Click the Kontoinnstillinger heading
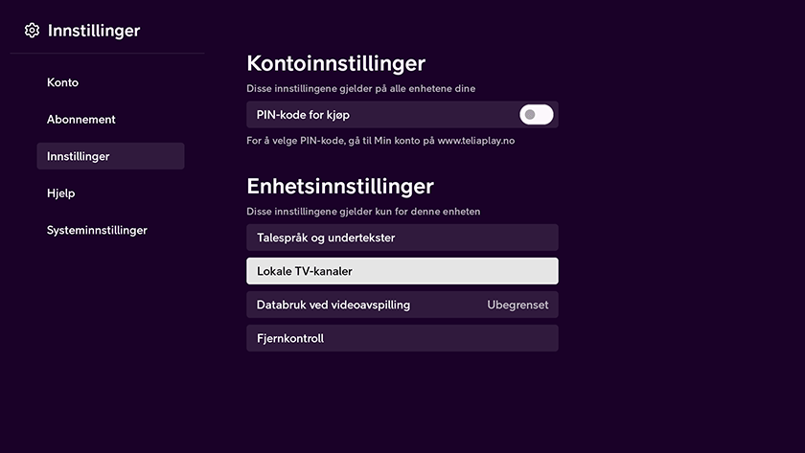 (335, 63)
